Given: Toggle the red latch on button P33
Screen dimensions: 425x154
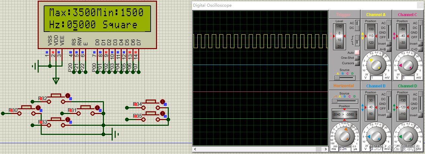Looking at the screenshot, I should pyautogui.click(x=68, y=119).
